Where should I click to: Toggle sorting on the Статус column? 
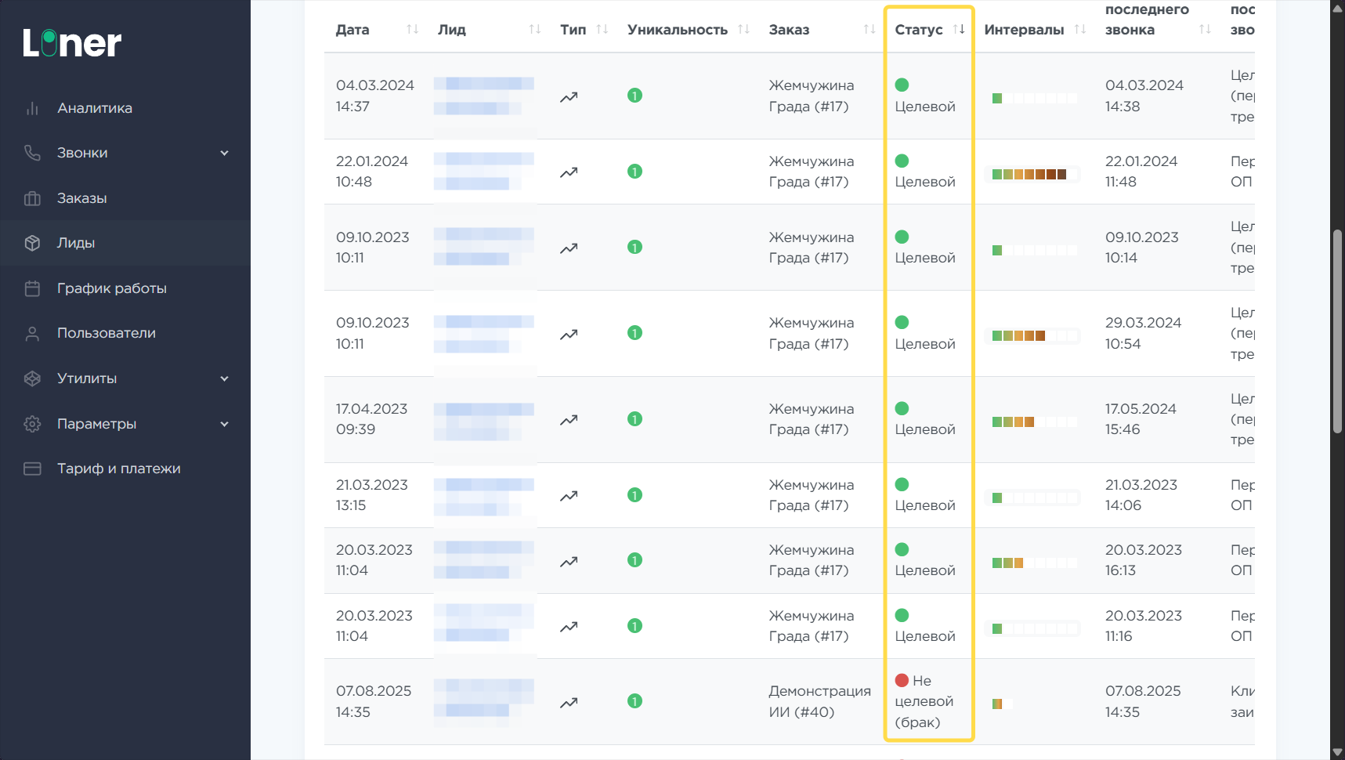959,30
